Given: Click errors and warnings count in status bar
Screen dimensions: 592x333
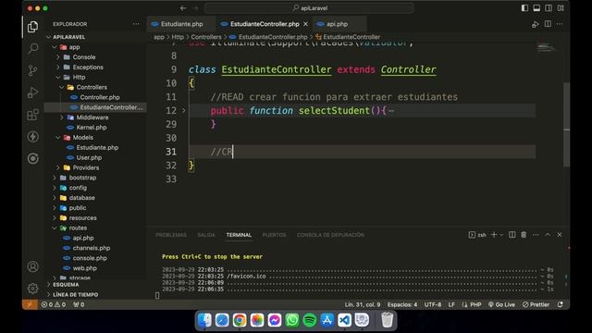Looking at the screenshot, I should 54,304.
